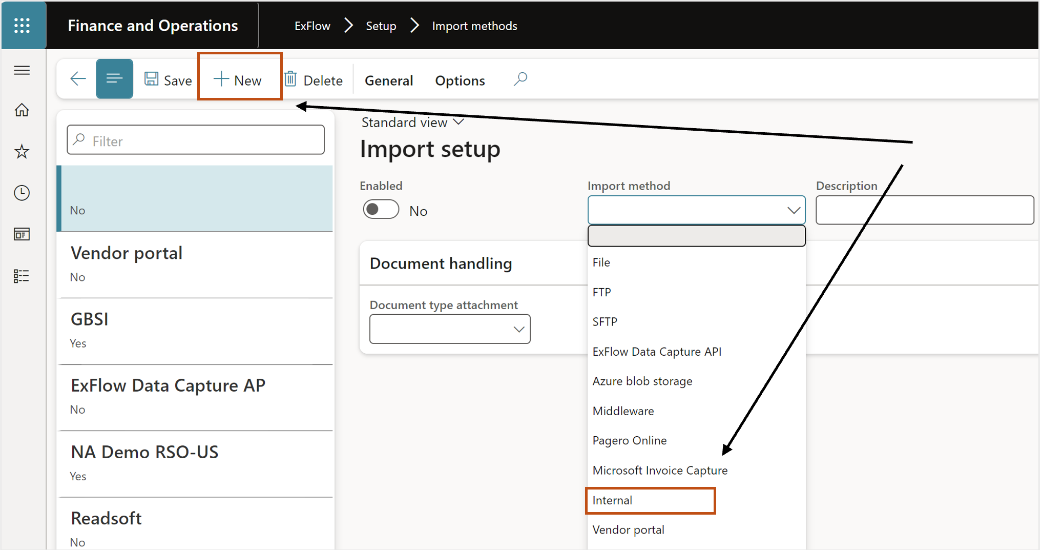Image resolution: width=1042 pixels, height=550 pixels.
Task: Save the import setup record
Action: tap(168, 80)
